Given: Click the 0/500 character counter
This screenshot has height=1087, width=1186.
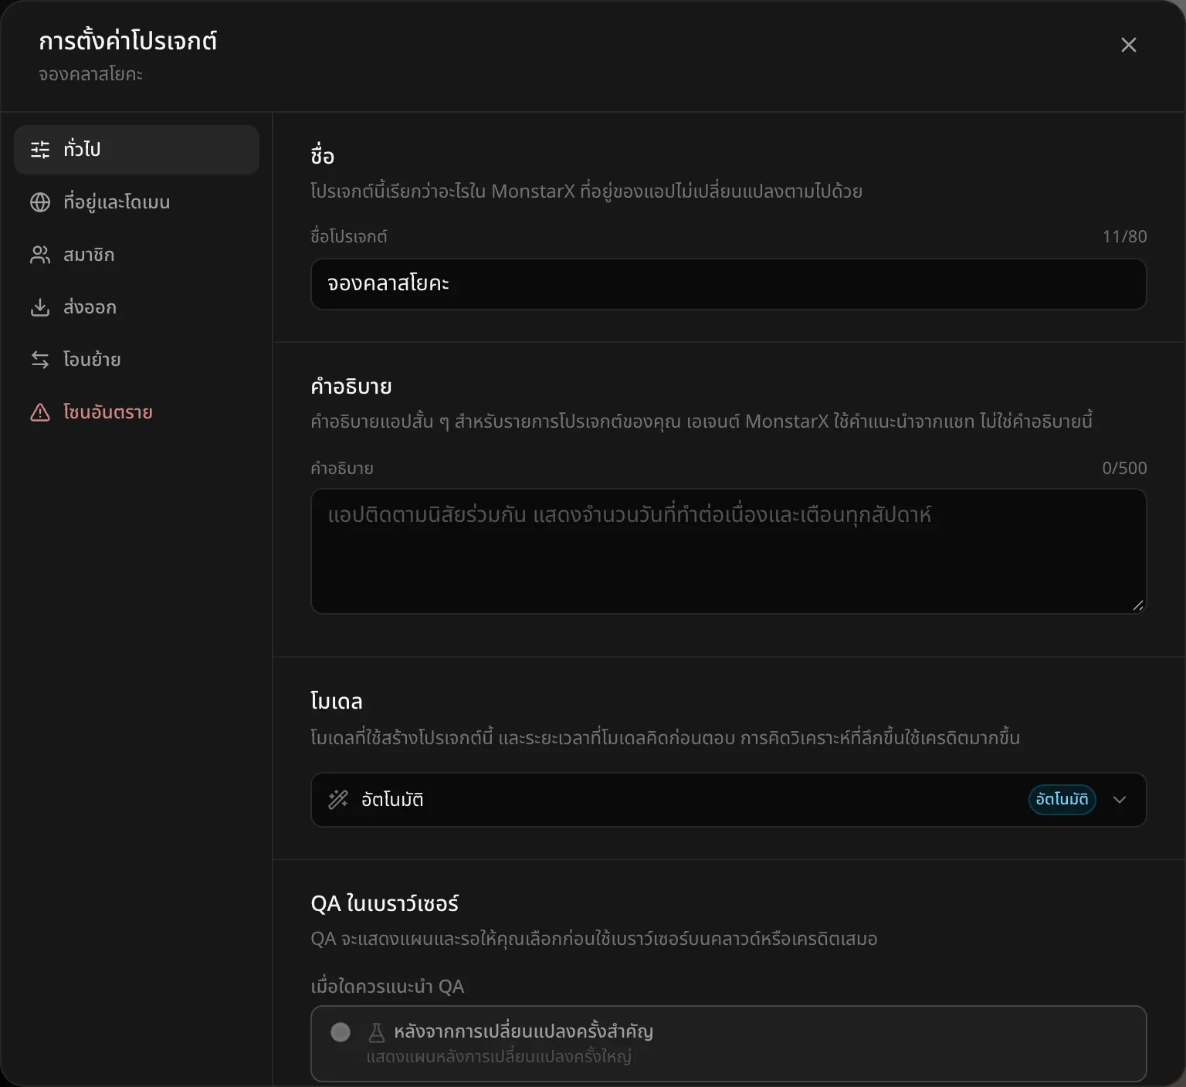Looking at the screenshot, I should coord(1124,468).
